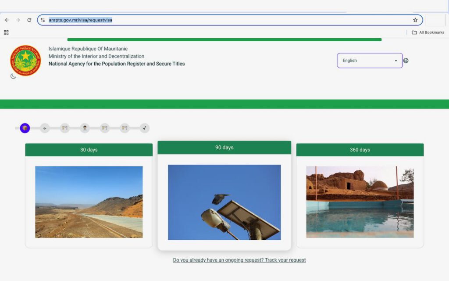Open site information icon in address bar
The width and height of the screenshot is (449, 281).
(x=43, y=20)
